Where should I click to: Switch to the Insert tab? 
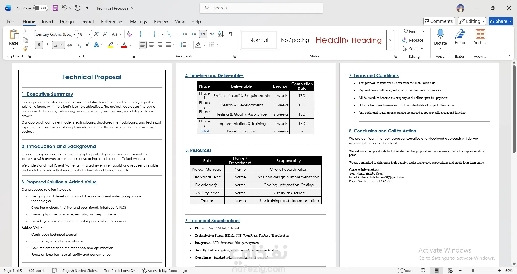point(47,21)
